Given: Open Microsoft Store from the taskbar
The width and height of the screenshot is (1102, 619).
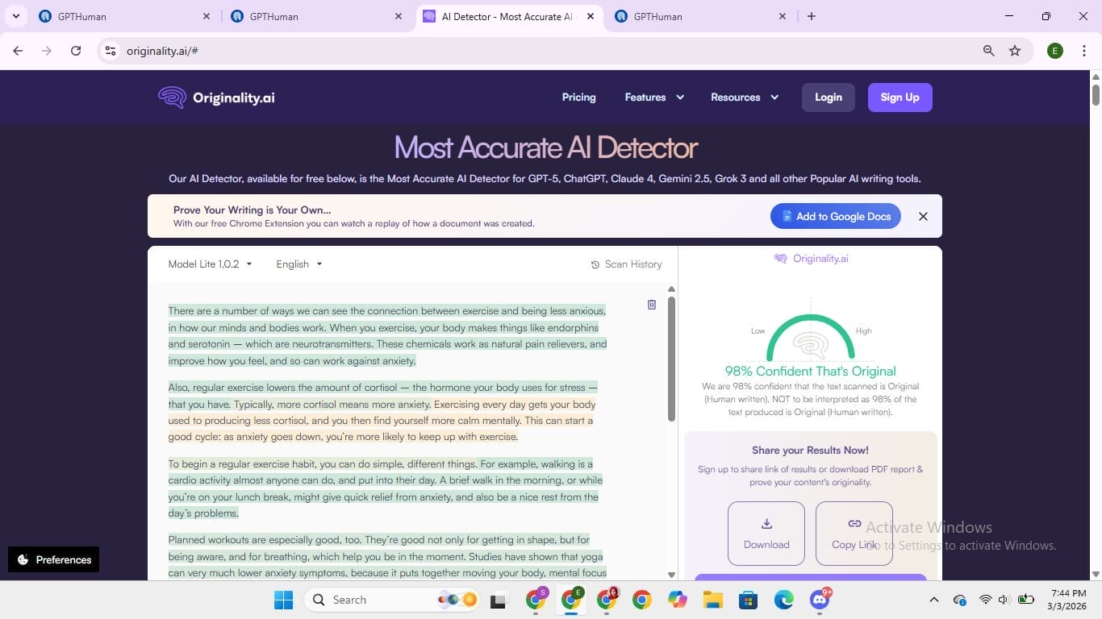Looking at the screenshot, I should coord(749,600).
